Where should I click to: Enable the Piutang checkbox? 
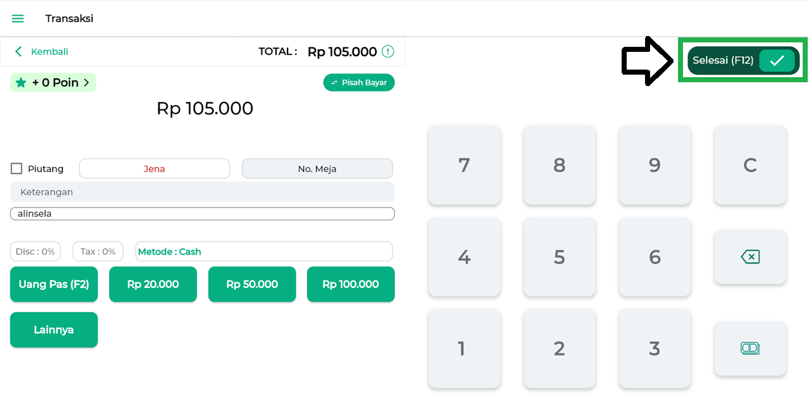tap(16, 169)
